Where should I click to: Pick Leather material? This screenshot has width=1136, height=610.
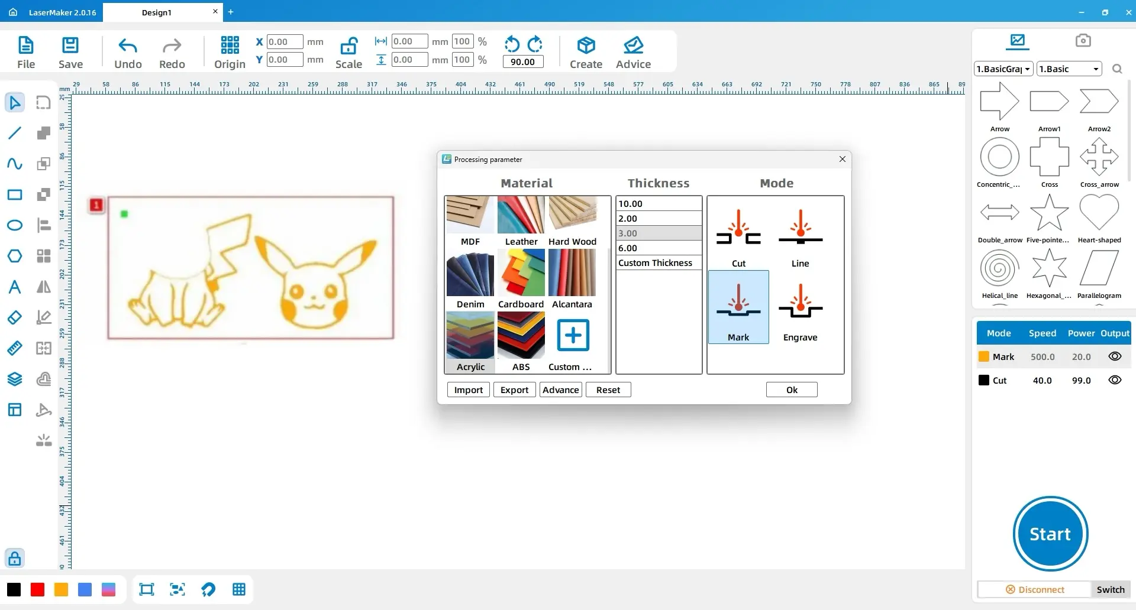click(521, 222)
